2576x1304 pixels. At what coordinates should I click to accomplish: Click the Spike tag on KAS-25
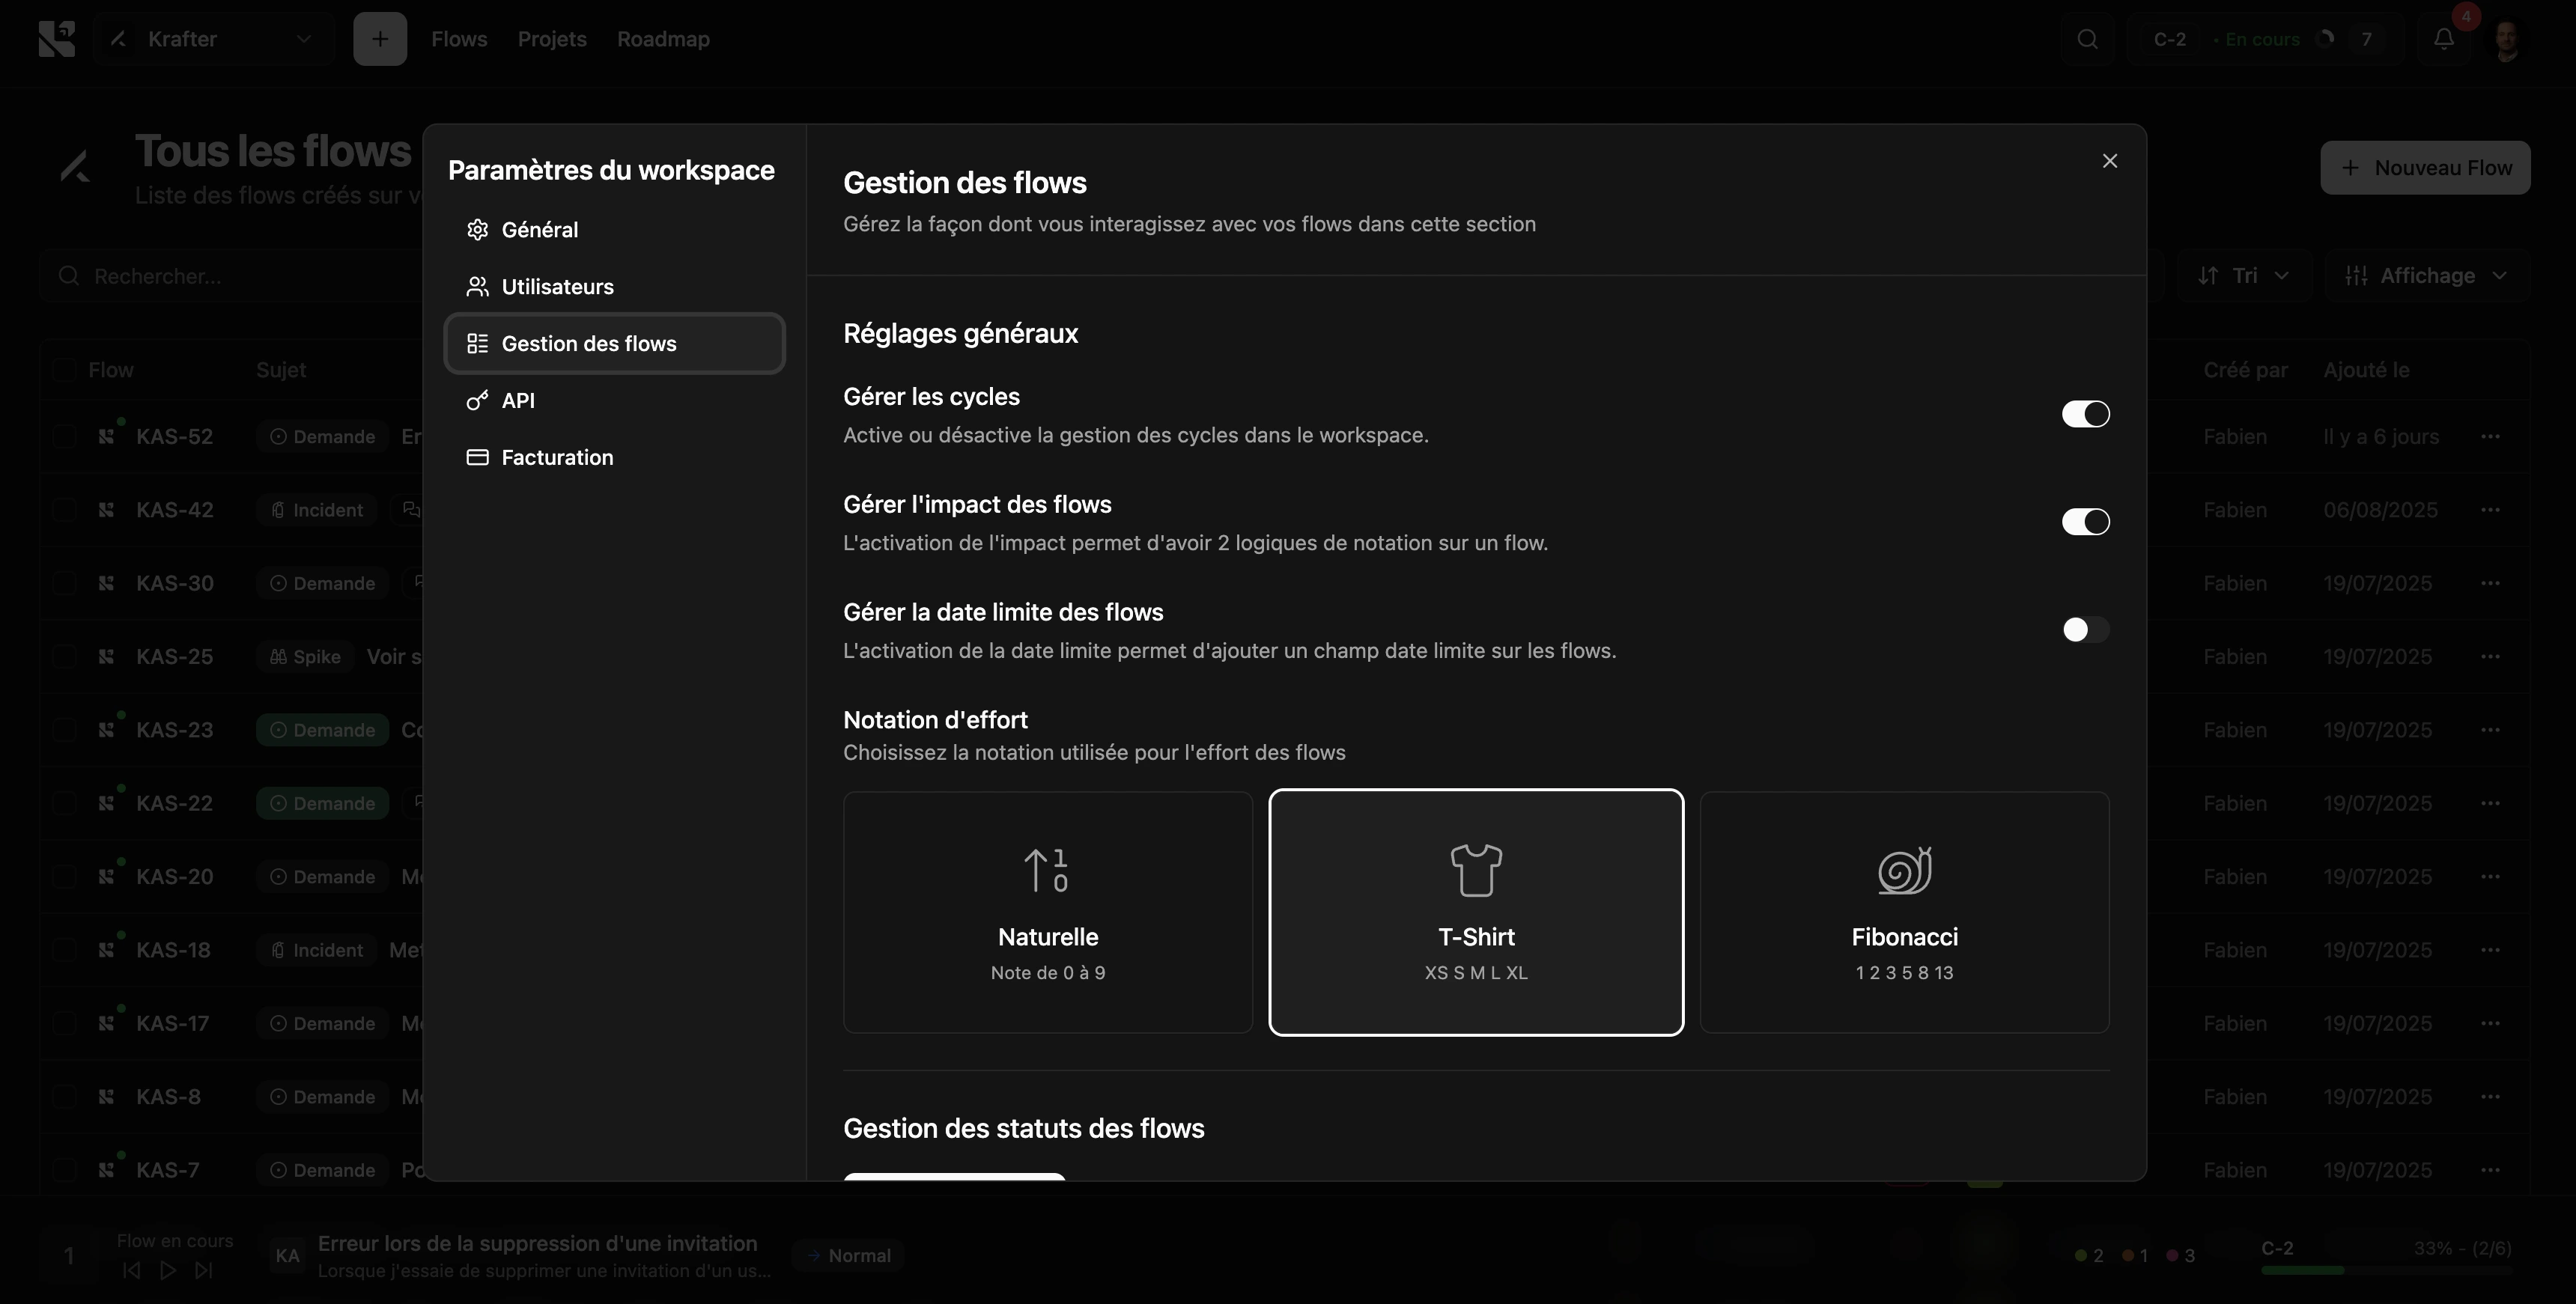[305, 657]
